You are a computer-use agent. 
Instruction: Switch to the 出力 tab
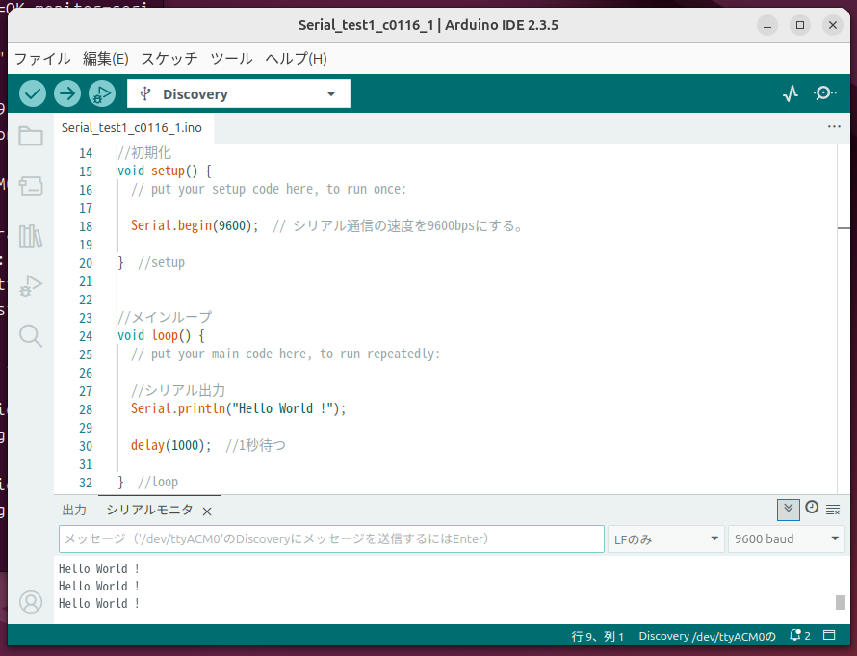tap(74, 510)
